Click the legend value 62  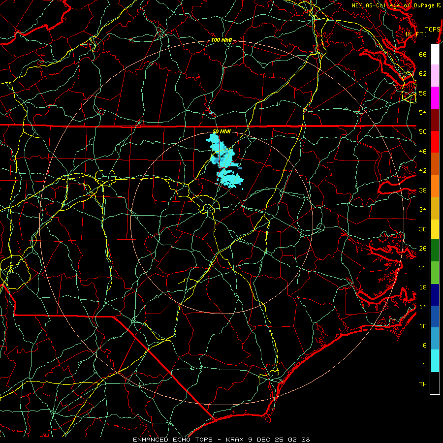[x=423, y=74]
